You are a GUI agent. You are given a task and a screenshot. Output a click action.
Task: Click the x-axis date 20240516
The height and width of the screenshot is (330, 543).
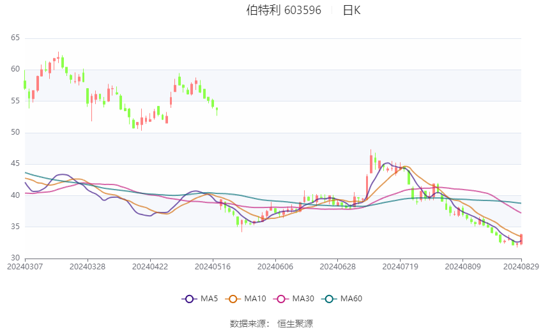pyautogui.click(x=213, y=267)
